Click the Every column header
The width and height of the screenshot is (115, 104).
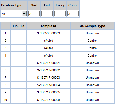pyautogui.click(x=60, y=5)
